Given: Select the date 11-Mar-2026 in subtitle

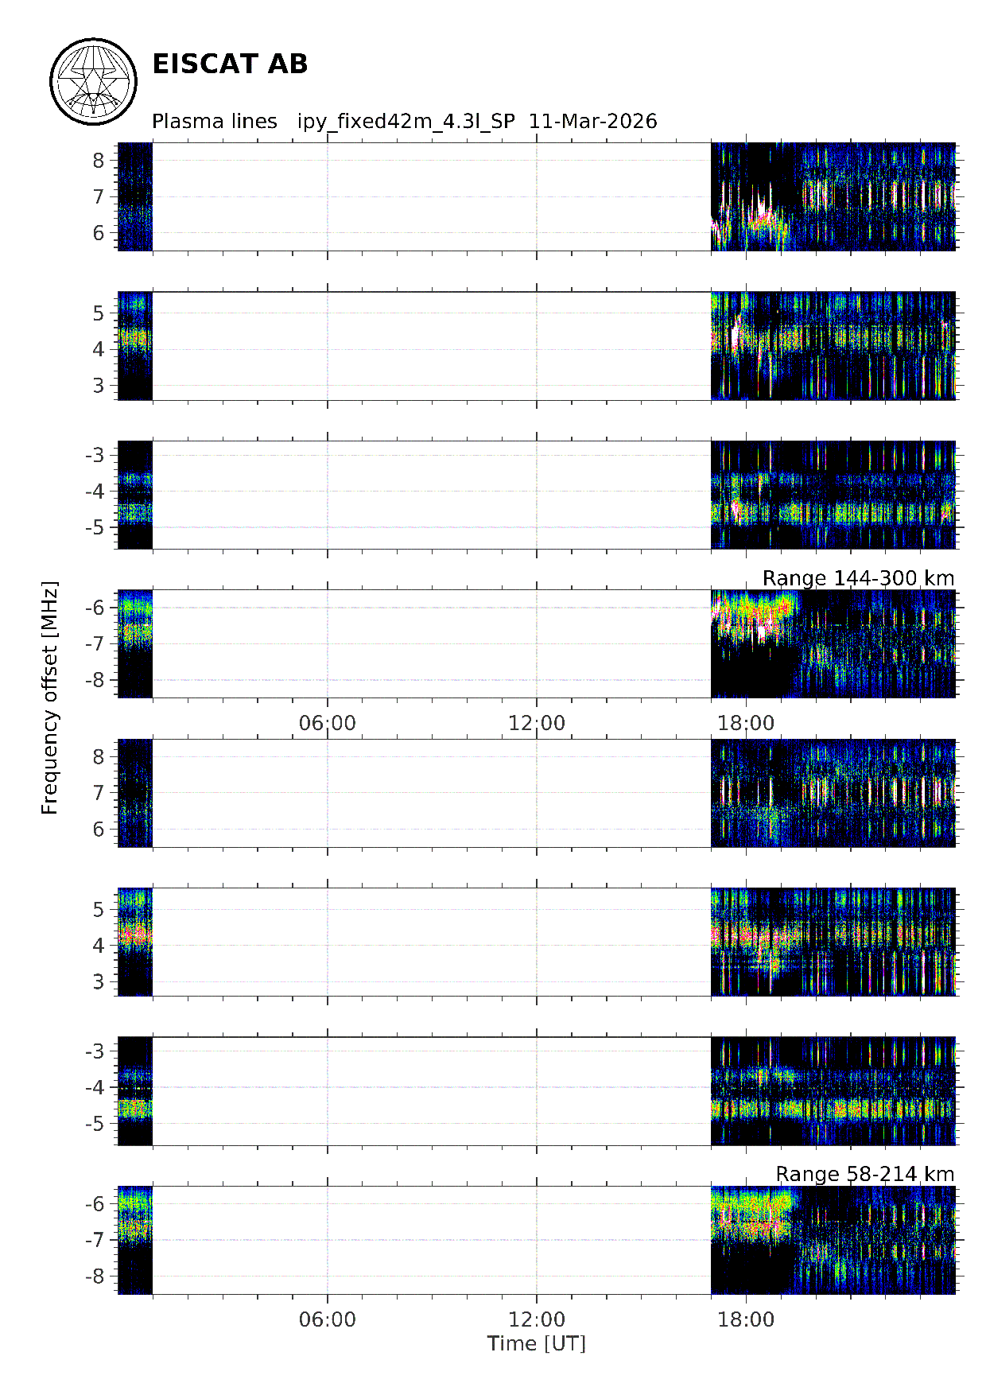Looking at the screenshot, I should pos(592,122).
